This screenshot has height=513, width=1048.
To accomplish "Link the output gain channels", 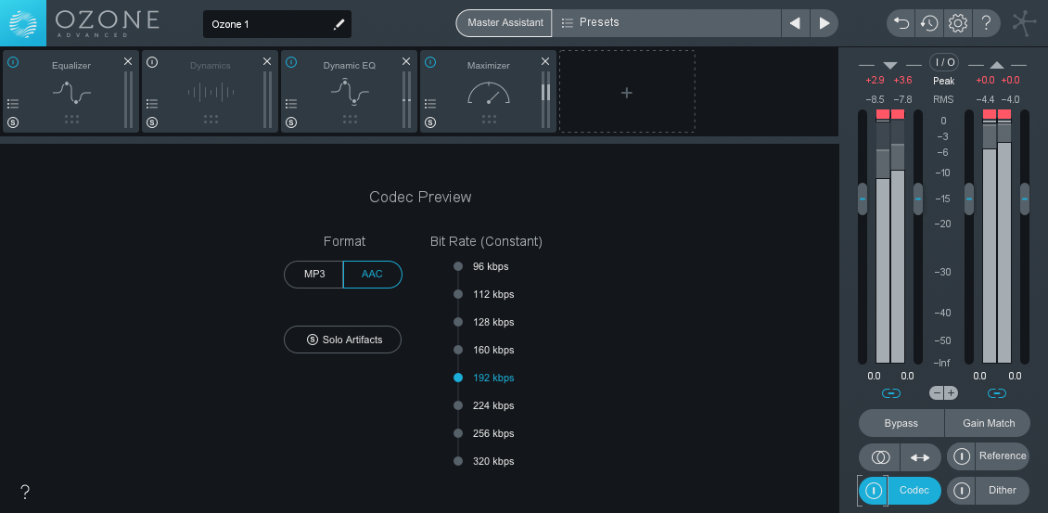I will [x=997, y=393].
